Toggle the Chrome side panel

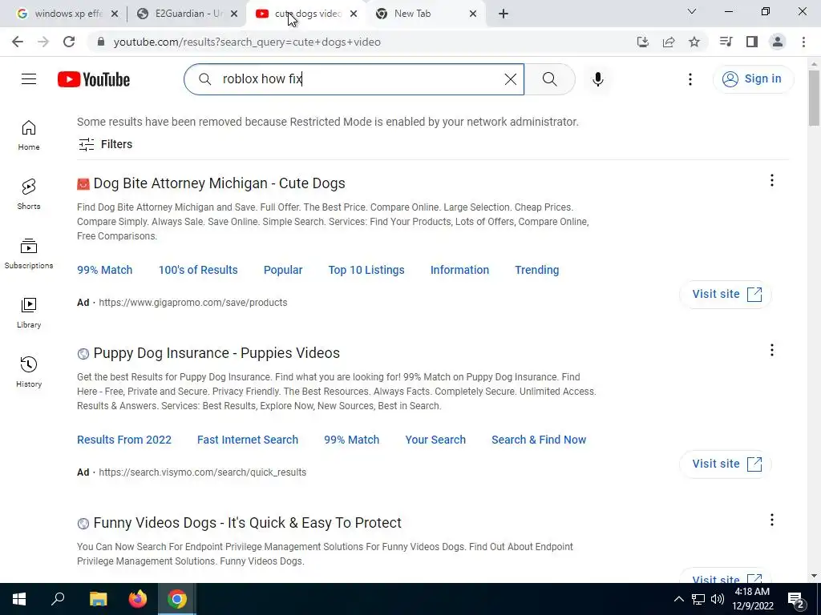coord(752,42)
